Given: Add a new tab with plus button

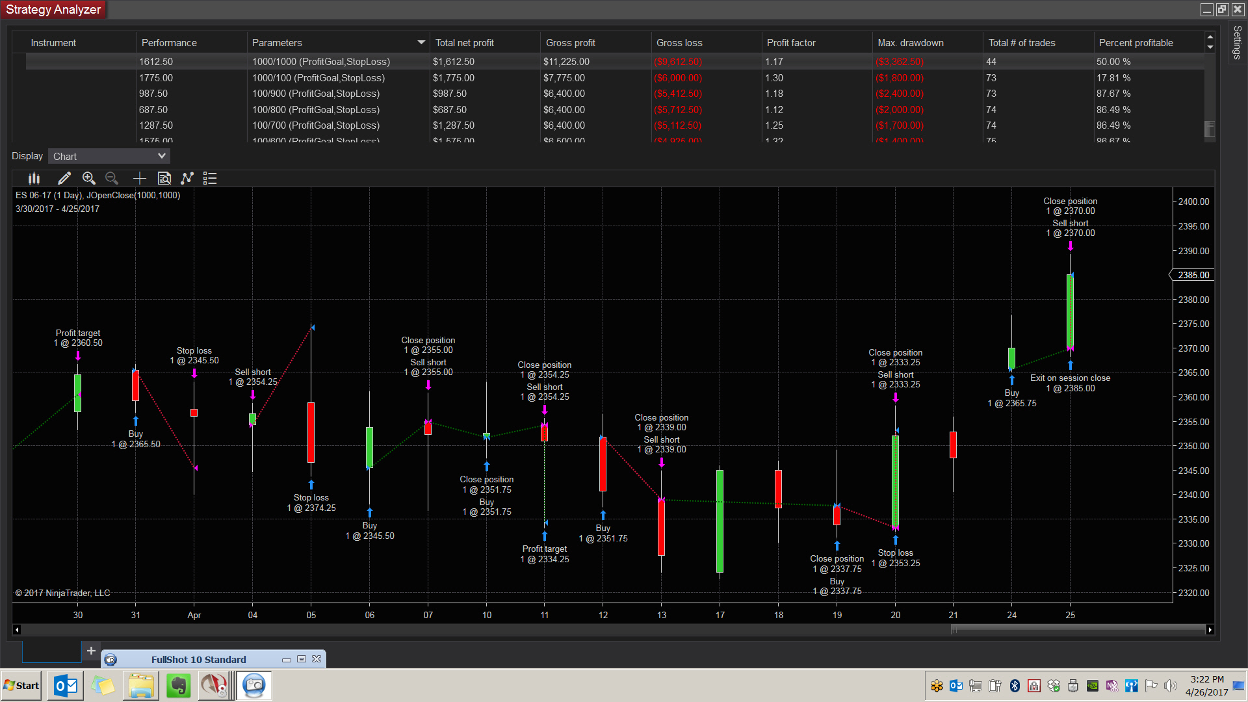Looking at the screenshot, I should click(91, 651).
